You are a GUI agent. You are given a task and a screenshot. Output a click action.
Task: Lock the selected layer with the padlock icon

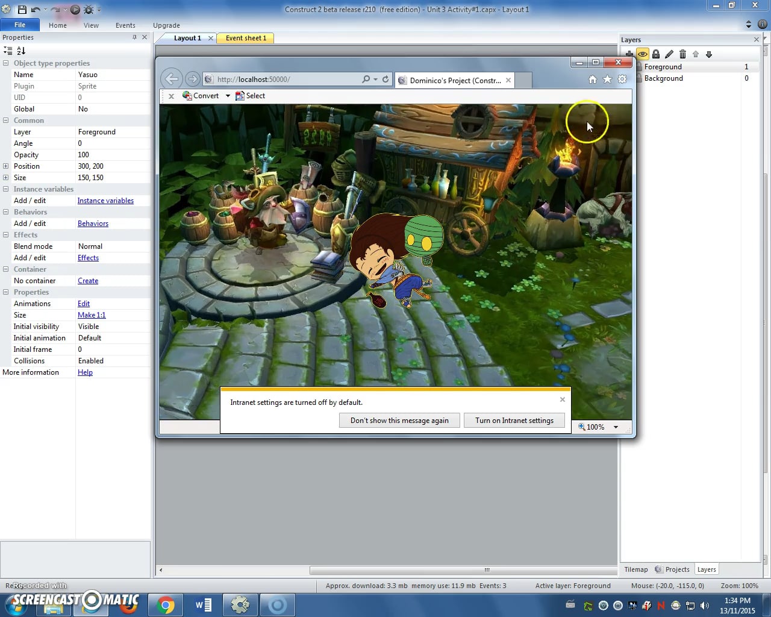click(656, 54)
